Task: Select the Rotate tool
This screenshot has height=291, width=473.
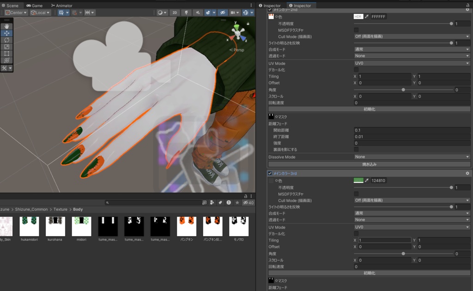Action: click(x=6, y=40)
